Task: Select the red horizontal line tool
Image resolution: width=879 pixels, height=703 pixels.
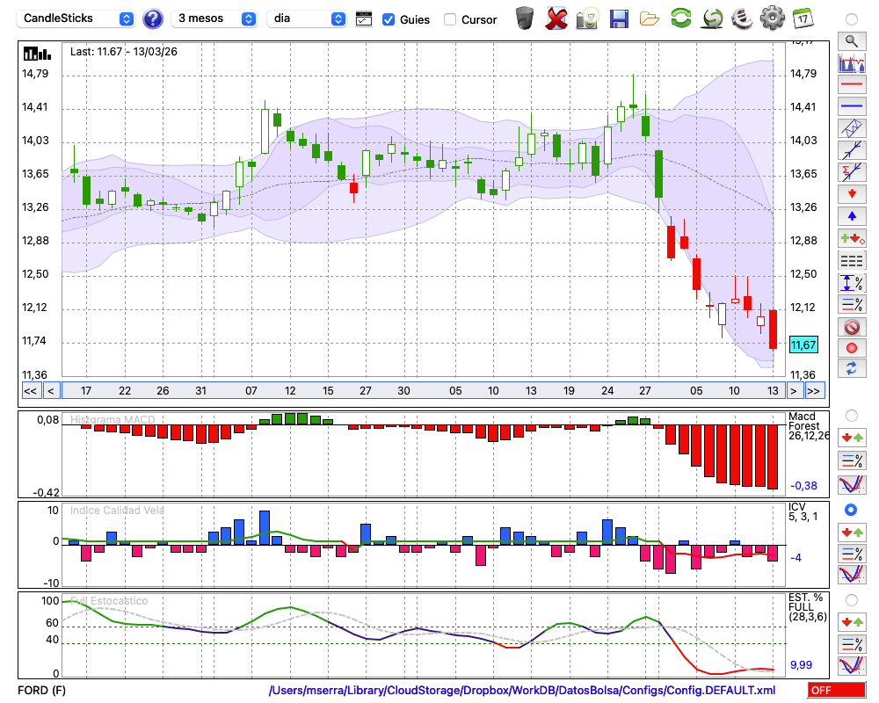Action: pos(851,85)
